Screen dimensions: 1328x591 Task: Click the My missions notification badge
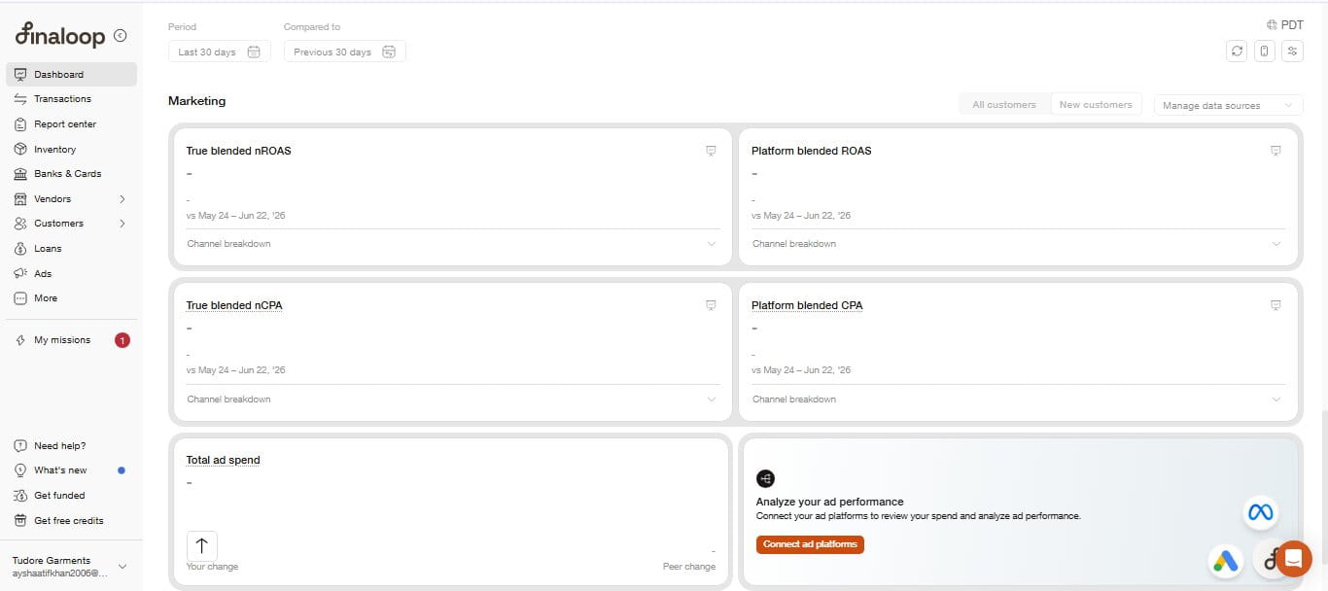pyautogui.click(x=122, y=340)
